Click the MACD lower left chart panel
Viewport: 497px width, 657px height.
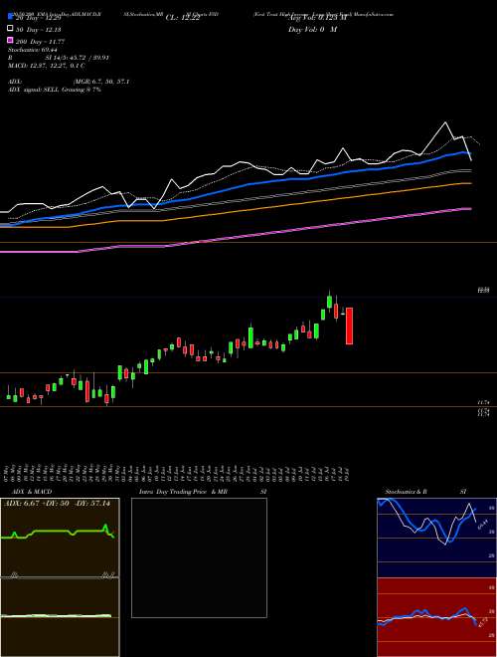(60, 617)
